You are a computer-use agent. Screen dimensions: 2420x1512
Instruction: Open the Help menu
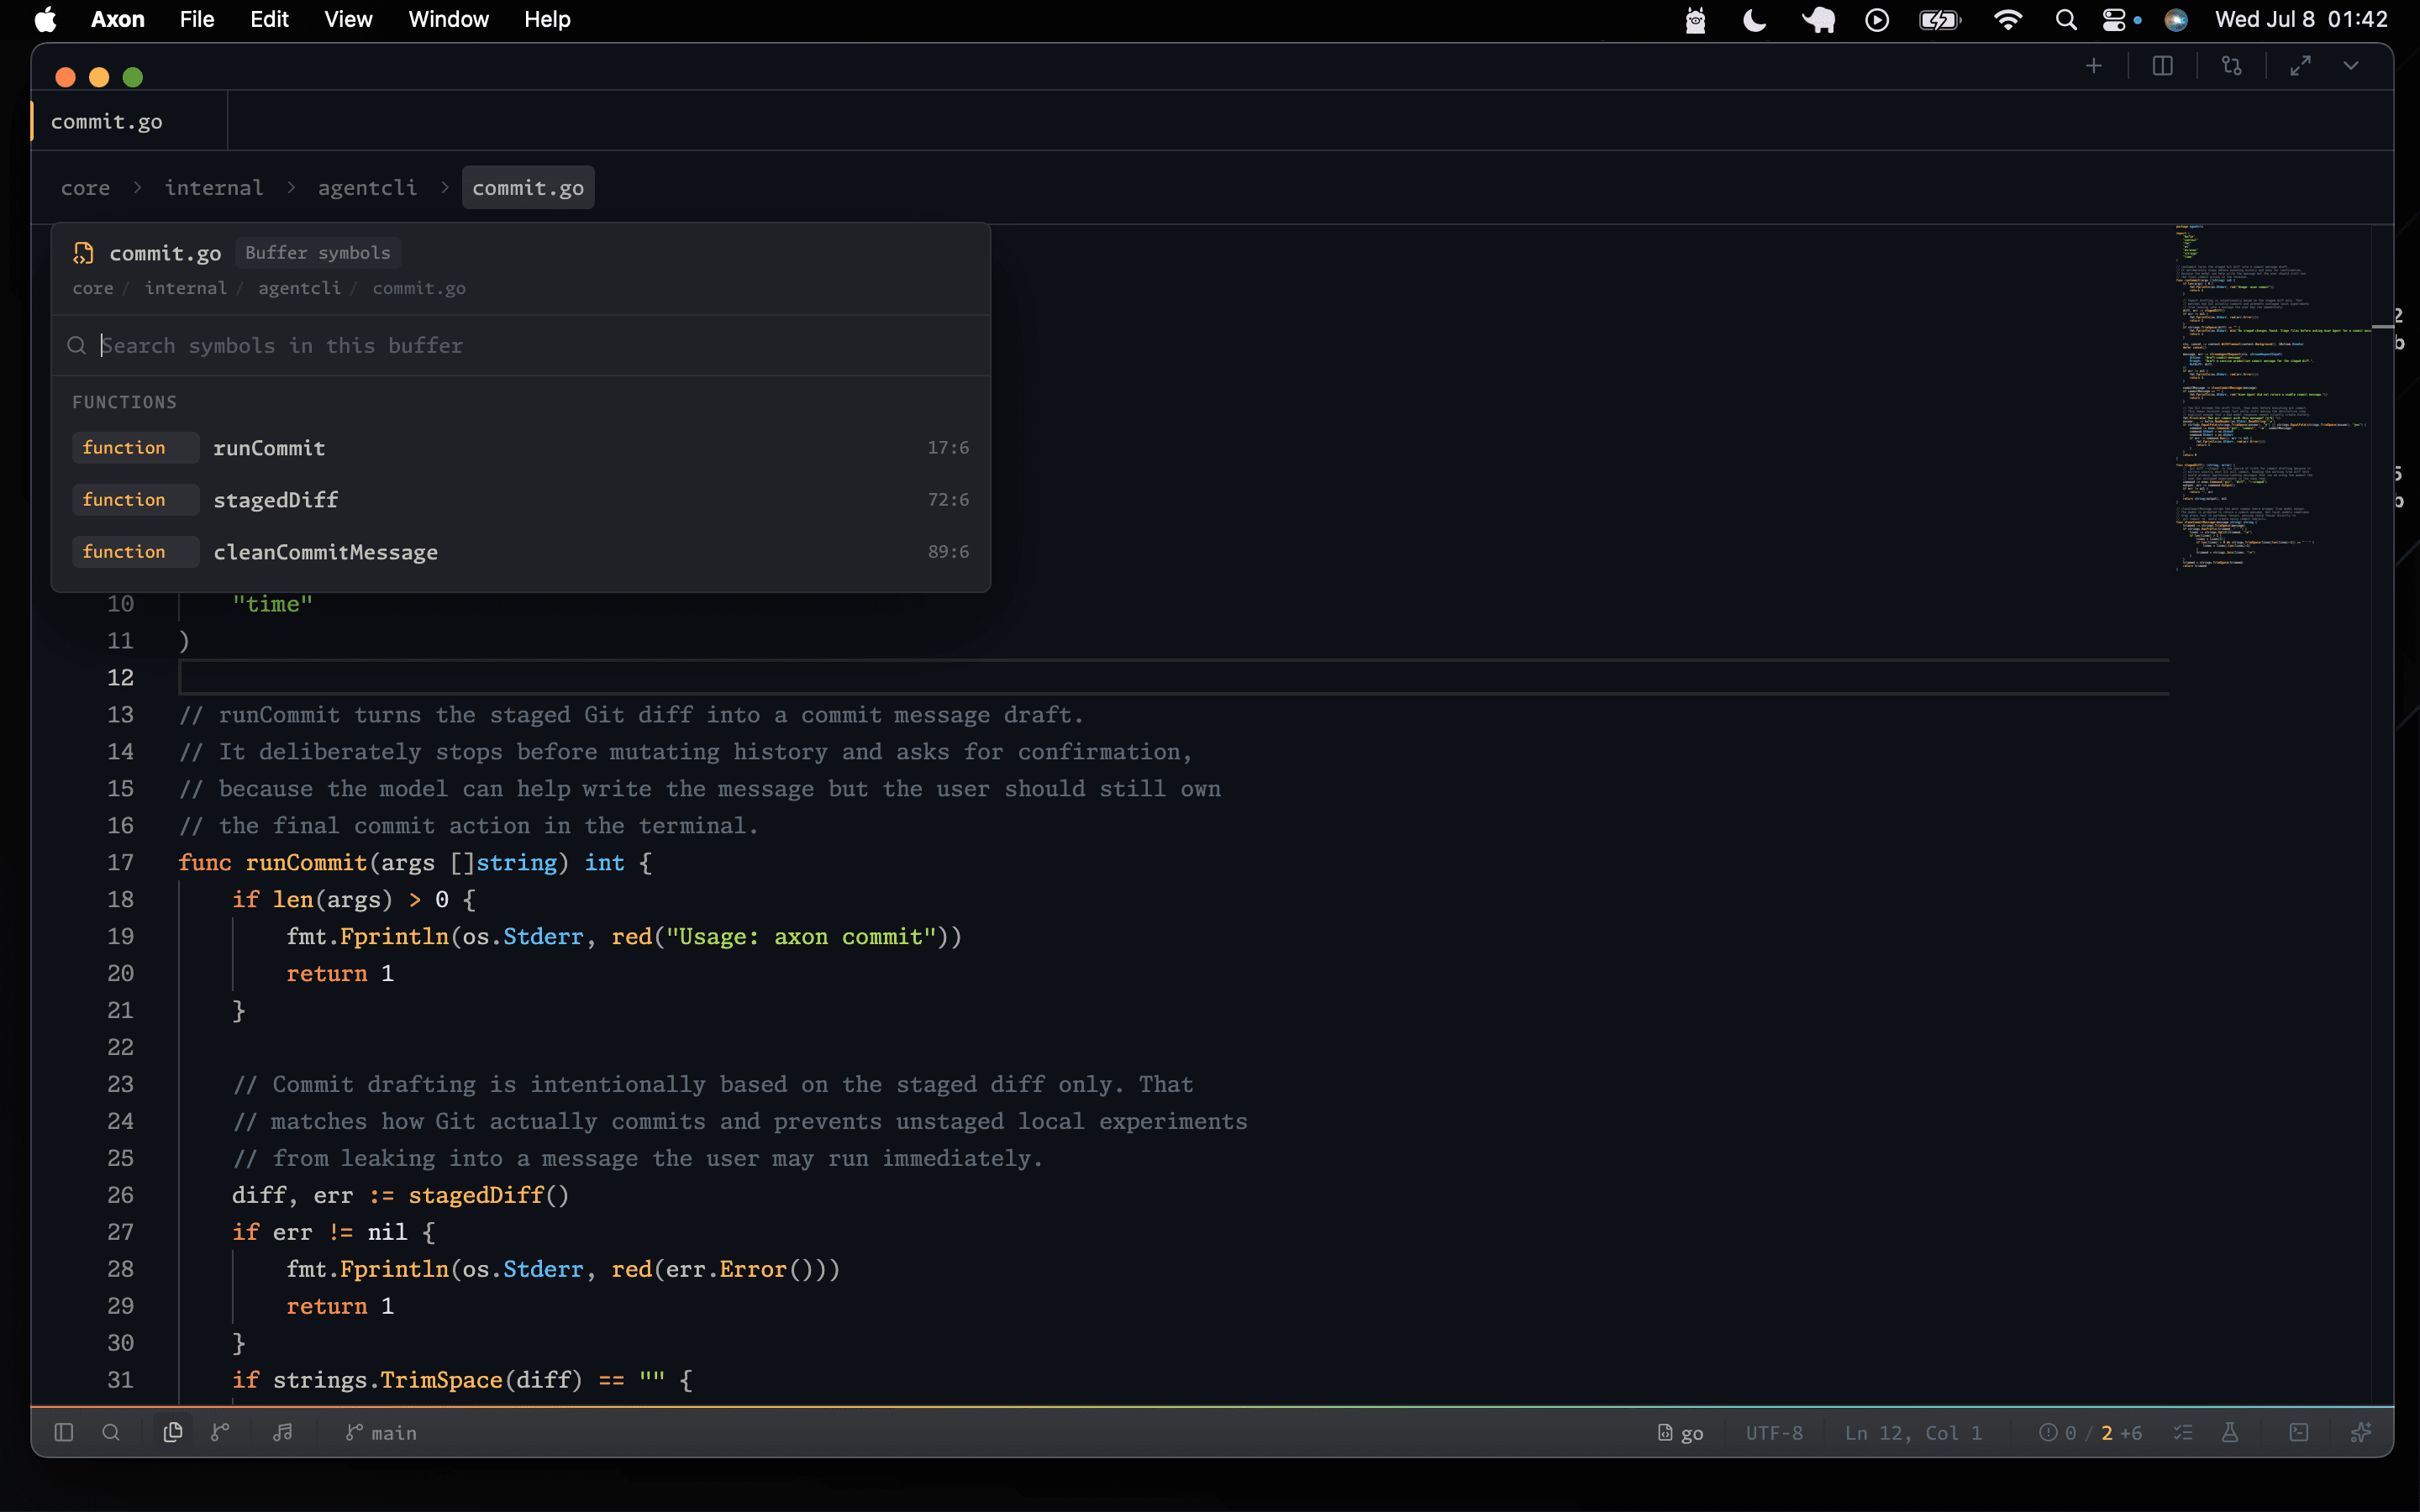(547, 19)
